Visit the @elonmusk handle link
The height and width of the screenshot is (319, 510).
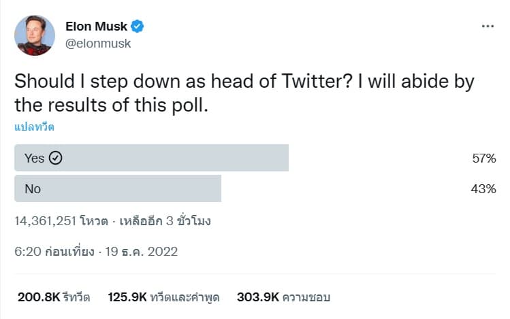(98, 44)
